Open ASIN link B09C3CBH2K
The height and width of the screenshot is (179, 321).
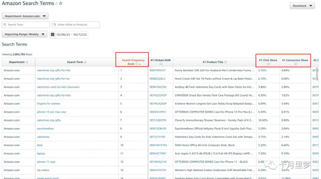[x=158, y=129]
